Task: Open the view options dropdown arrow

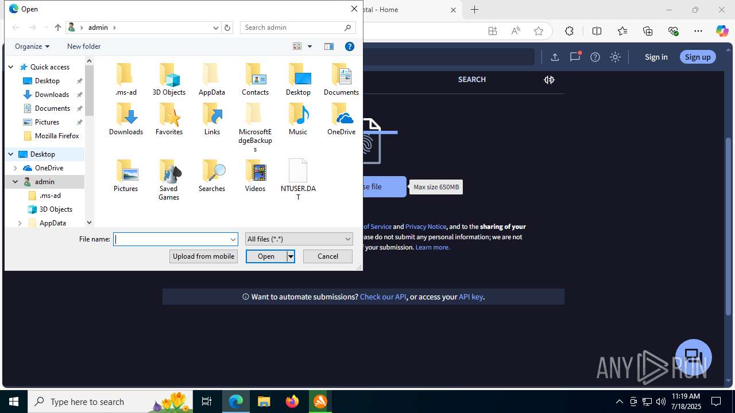Action: pos(310,46)
